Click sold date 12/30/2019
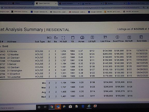Viewport: 149px width, 112px height. click(x=142, y=50)
